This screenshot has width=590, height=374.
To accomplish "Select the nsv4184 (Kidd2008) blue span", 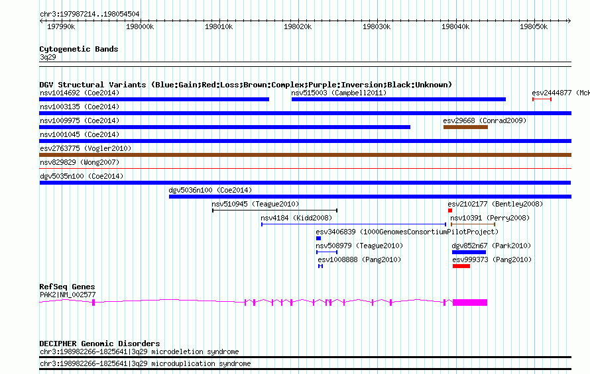I will pos(354,224).
